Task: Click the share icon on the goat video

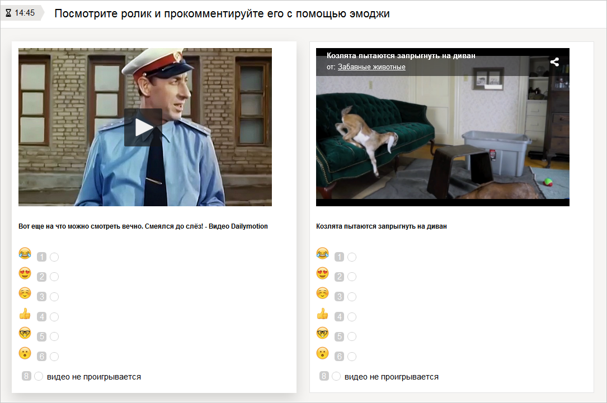Action: click(x=554, y=62)
